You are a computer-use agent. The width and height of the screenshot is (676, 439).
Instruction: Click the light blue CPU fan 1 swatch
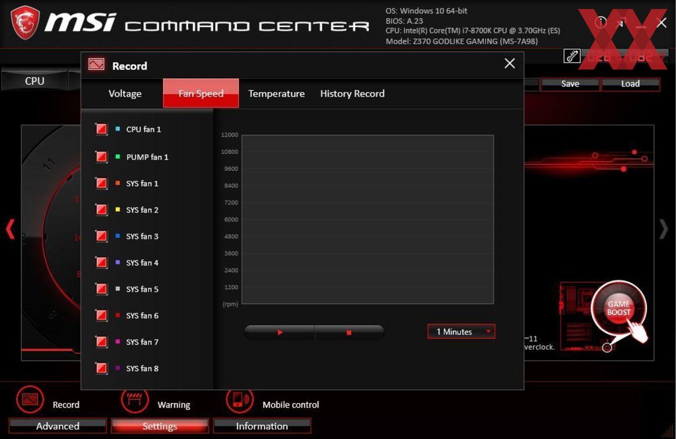[118, 129]
